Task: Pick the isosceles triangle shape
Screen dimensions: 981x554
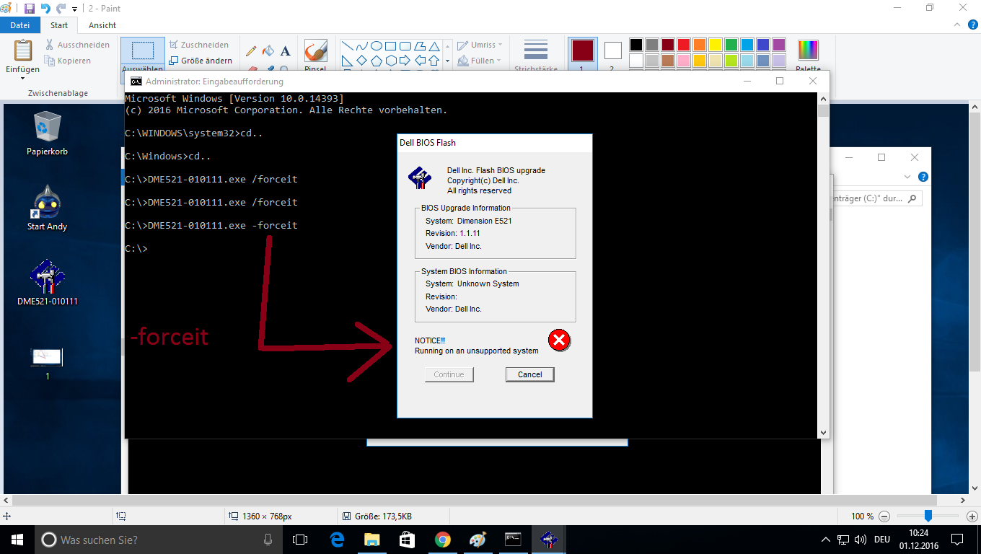Action: [434, 45]
